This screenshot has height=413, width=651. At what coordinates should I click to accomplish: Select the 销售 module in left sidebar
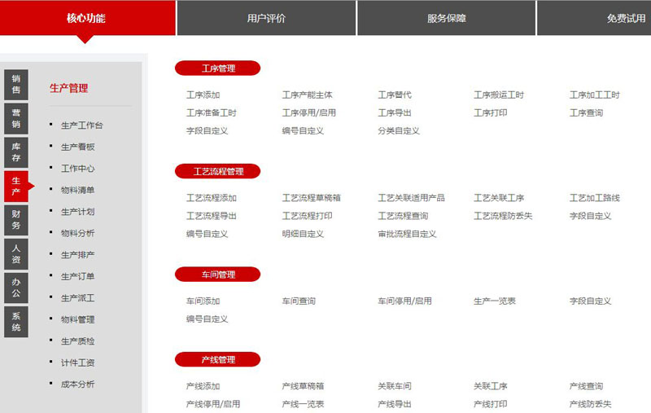16,85
